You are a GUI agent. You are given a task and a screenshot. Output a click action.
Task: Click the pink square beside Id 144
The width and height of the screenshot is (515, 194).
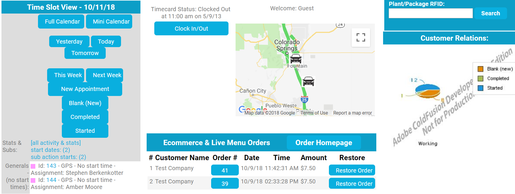tap(33, 180)
